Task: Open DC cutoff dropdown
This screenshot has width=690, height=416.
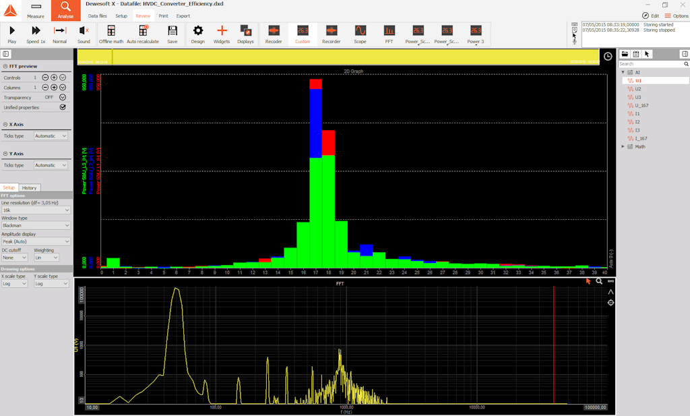Action: point(15,258)
